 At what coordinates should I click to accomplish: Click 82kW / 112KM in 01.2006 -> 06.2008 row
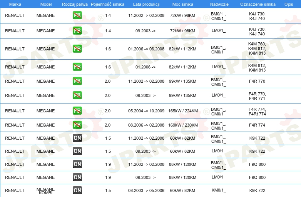click(182, 49)
